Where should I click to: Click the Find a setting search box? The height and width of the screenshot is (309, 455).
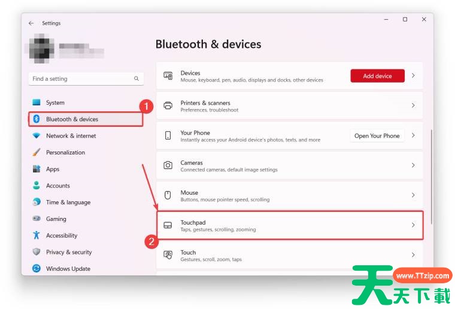(x=86, y=78)
